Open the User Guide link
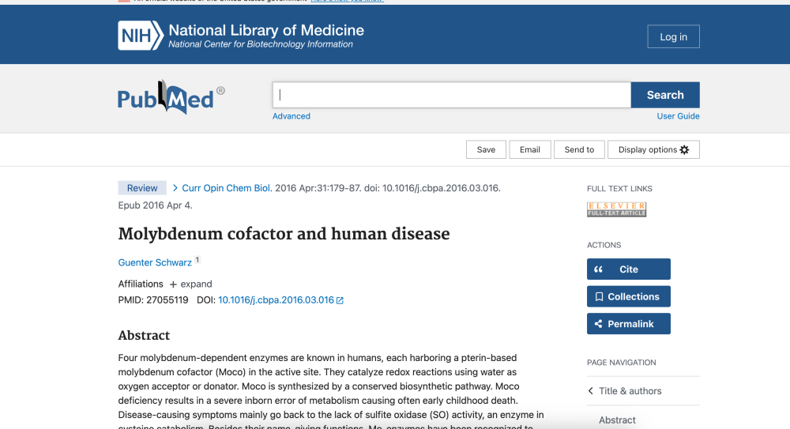Viewport: 790px width, 429px height. coord(678,116)
